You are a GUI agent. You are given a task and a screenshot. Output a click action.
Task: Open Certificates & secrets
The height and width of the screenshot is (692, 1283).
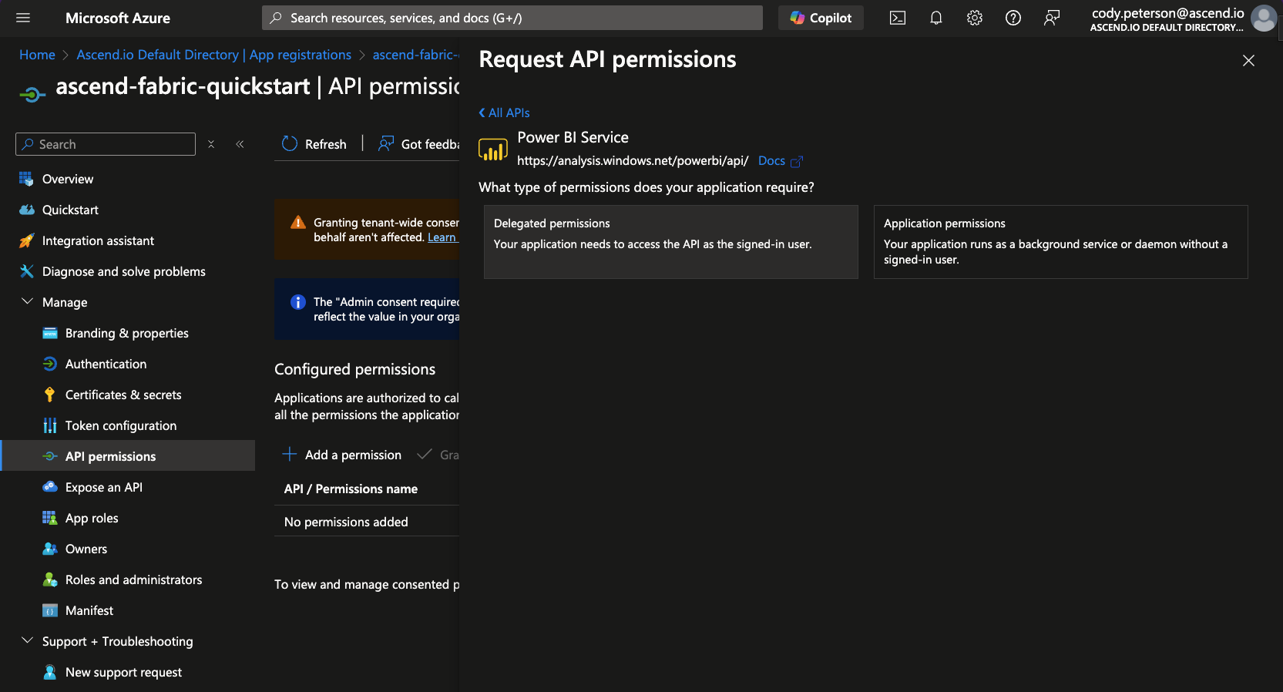(123, 395)
